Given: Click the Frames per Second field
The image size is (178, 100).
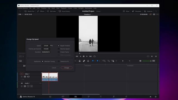Looking at the screenshot, I should point(46,49).
